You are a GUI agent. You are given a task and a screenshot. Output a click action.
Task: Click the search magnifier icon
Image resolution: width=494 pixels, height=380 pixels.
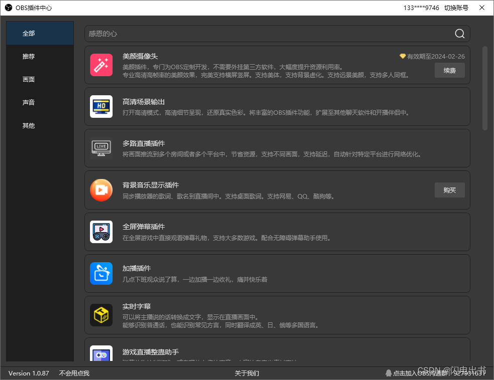(x=460, y=33)
